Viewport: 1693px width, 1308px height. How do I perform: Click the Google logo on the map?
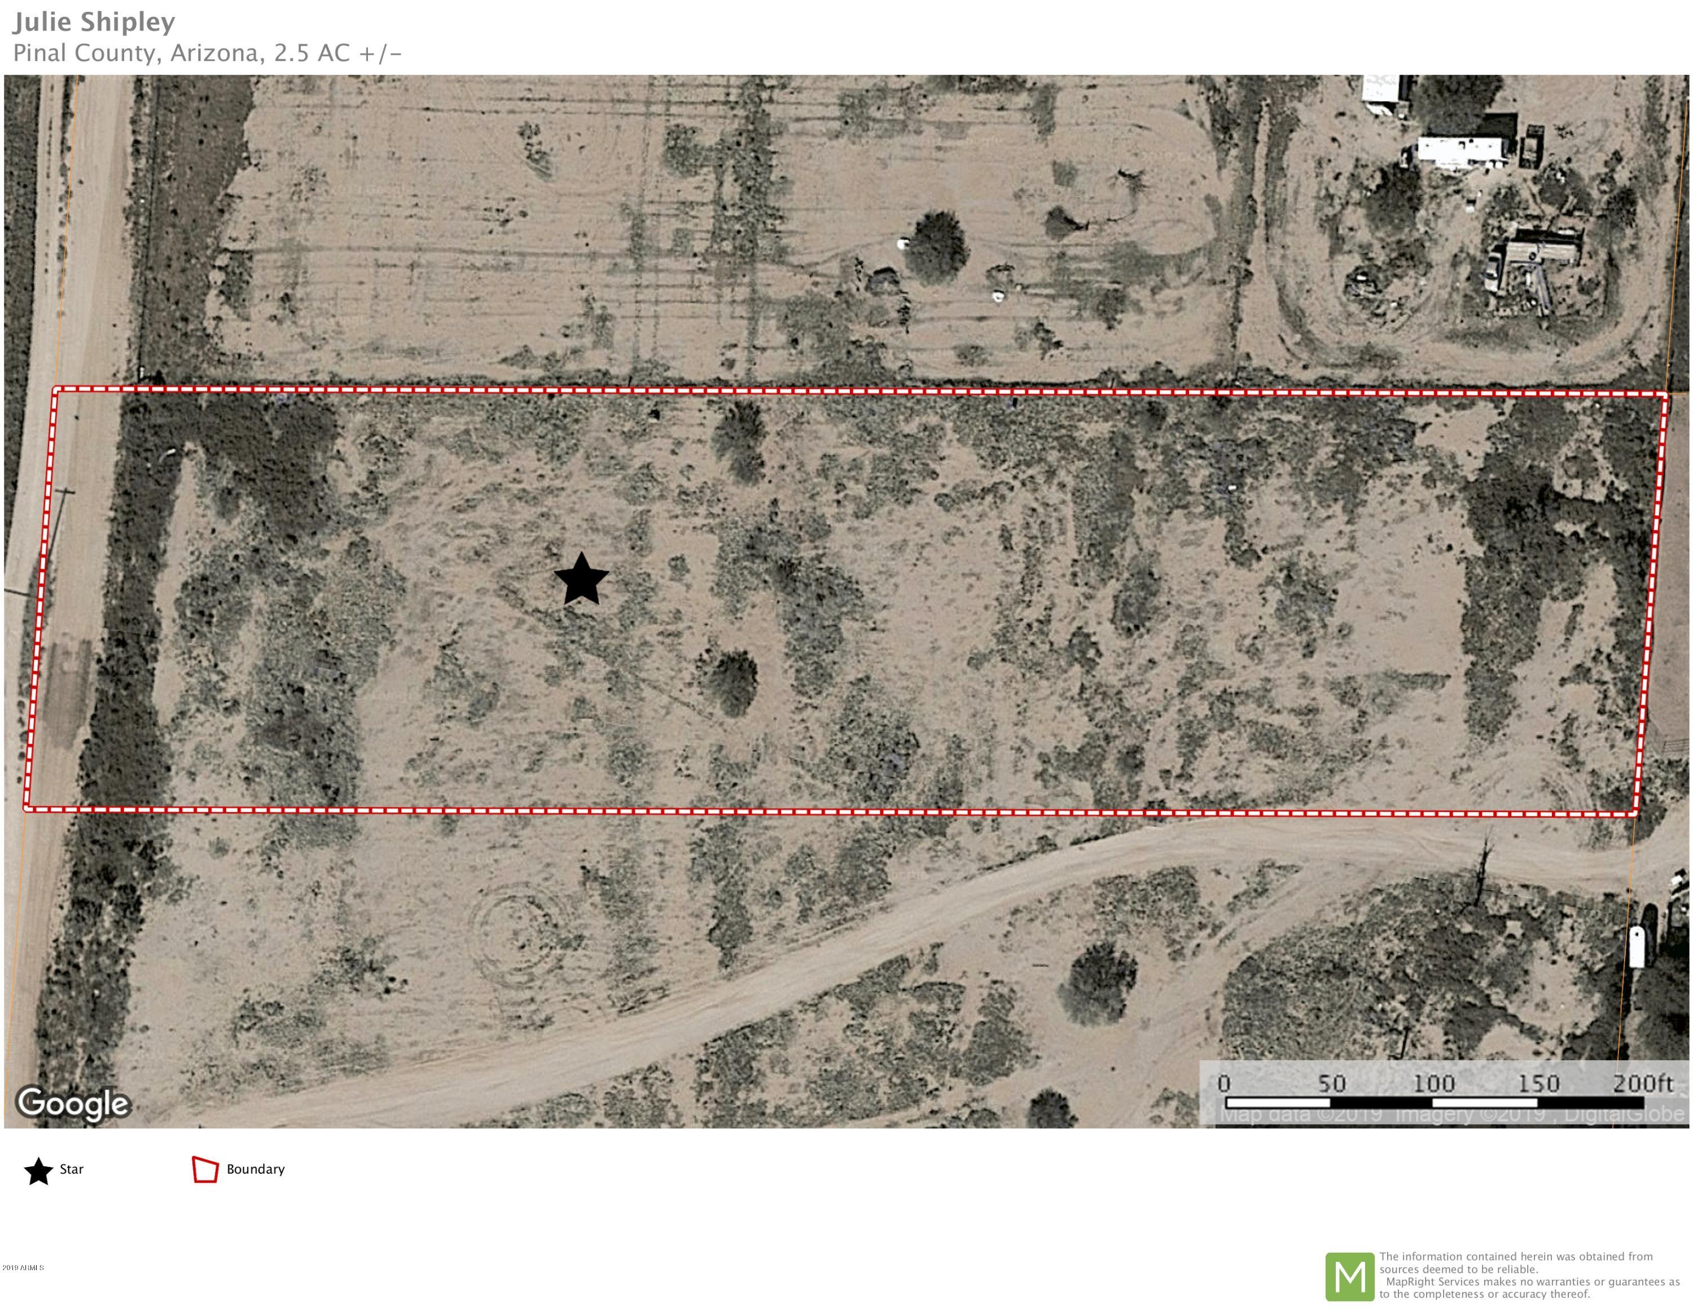pos(73,1103)
